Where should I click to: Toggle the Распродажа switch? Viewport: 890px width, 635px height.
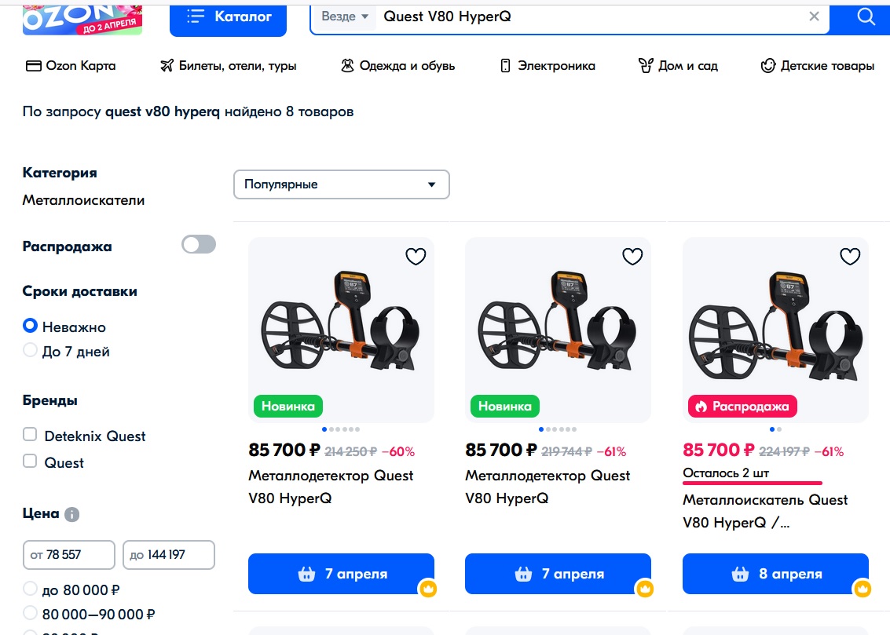pyautogui.click(x=198, y=245)
